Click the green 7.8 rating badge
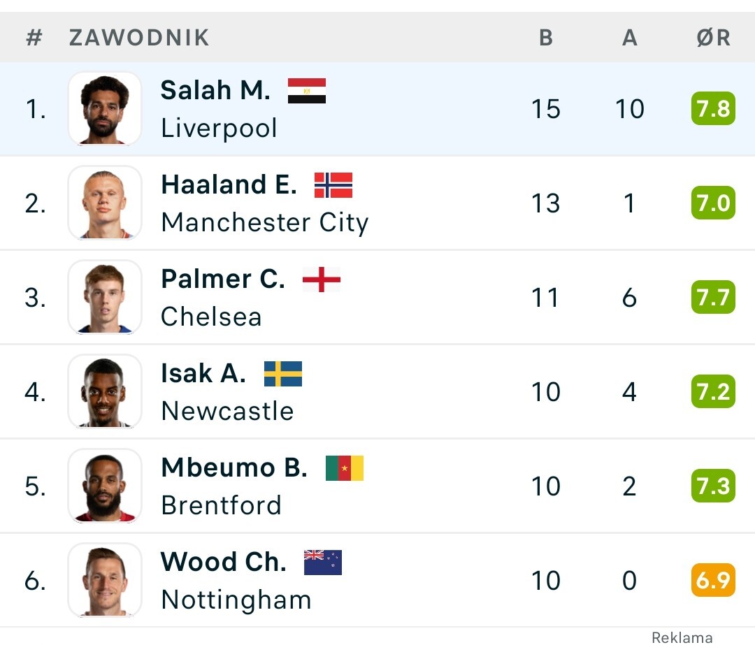755x645 pixels. [x=713, y=109]
